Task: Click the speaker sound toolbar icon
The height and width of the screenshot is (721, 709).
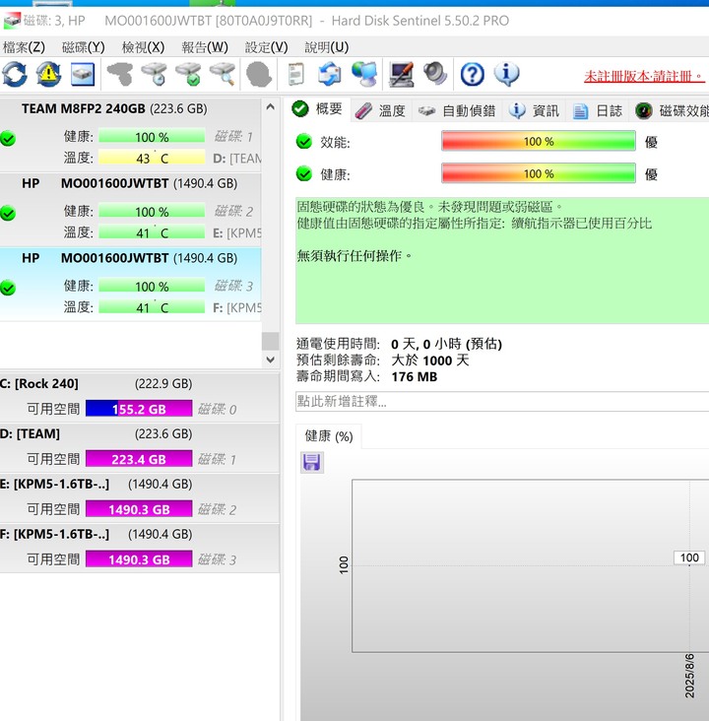Action: click(x=434, y=74)
